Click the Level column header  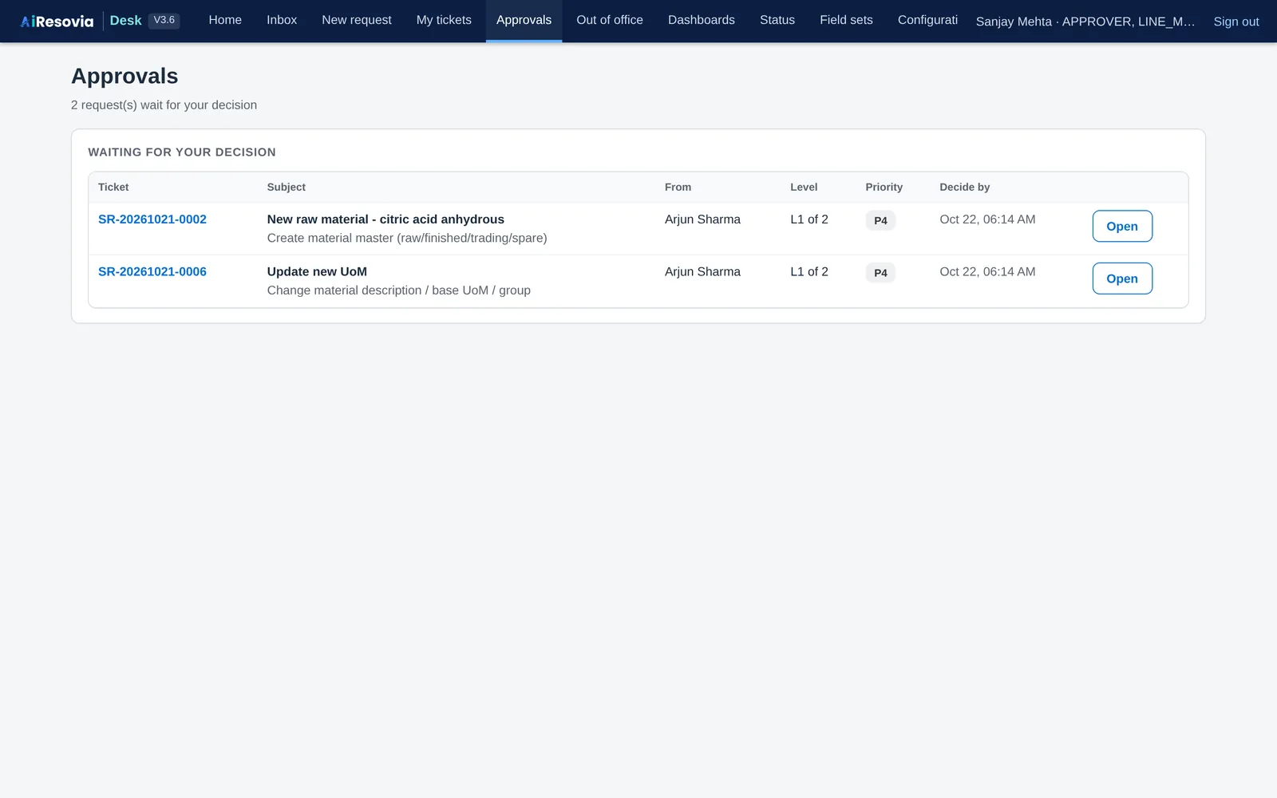point(804,187)
